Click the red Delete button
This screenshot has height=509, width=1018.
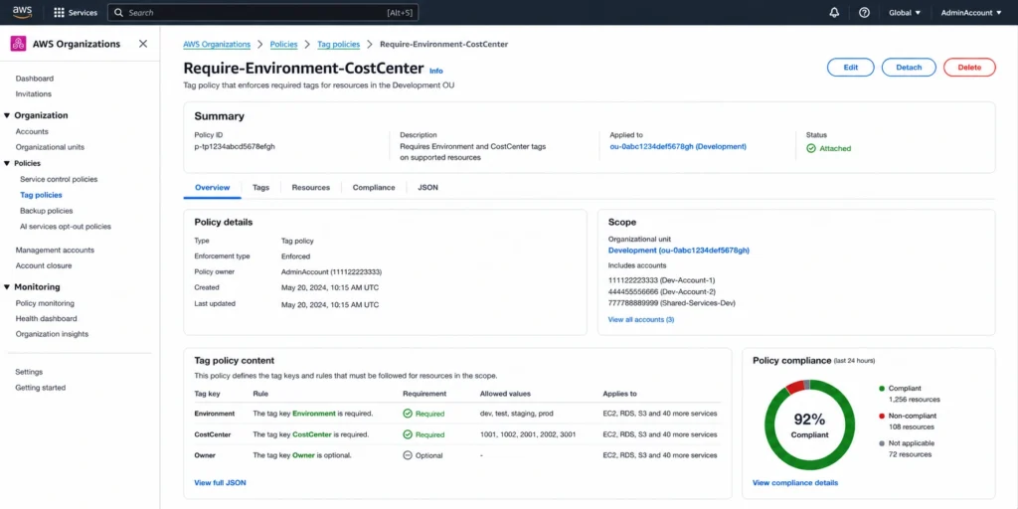pos(969,68)
